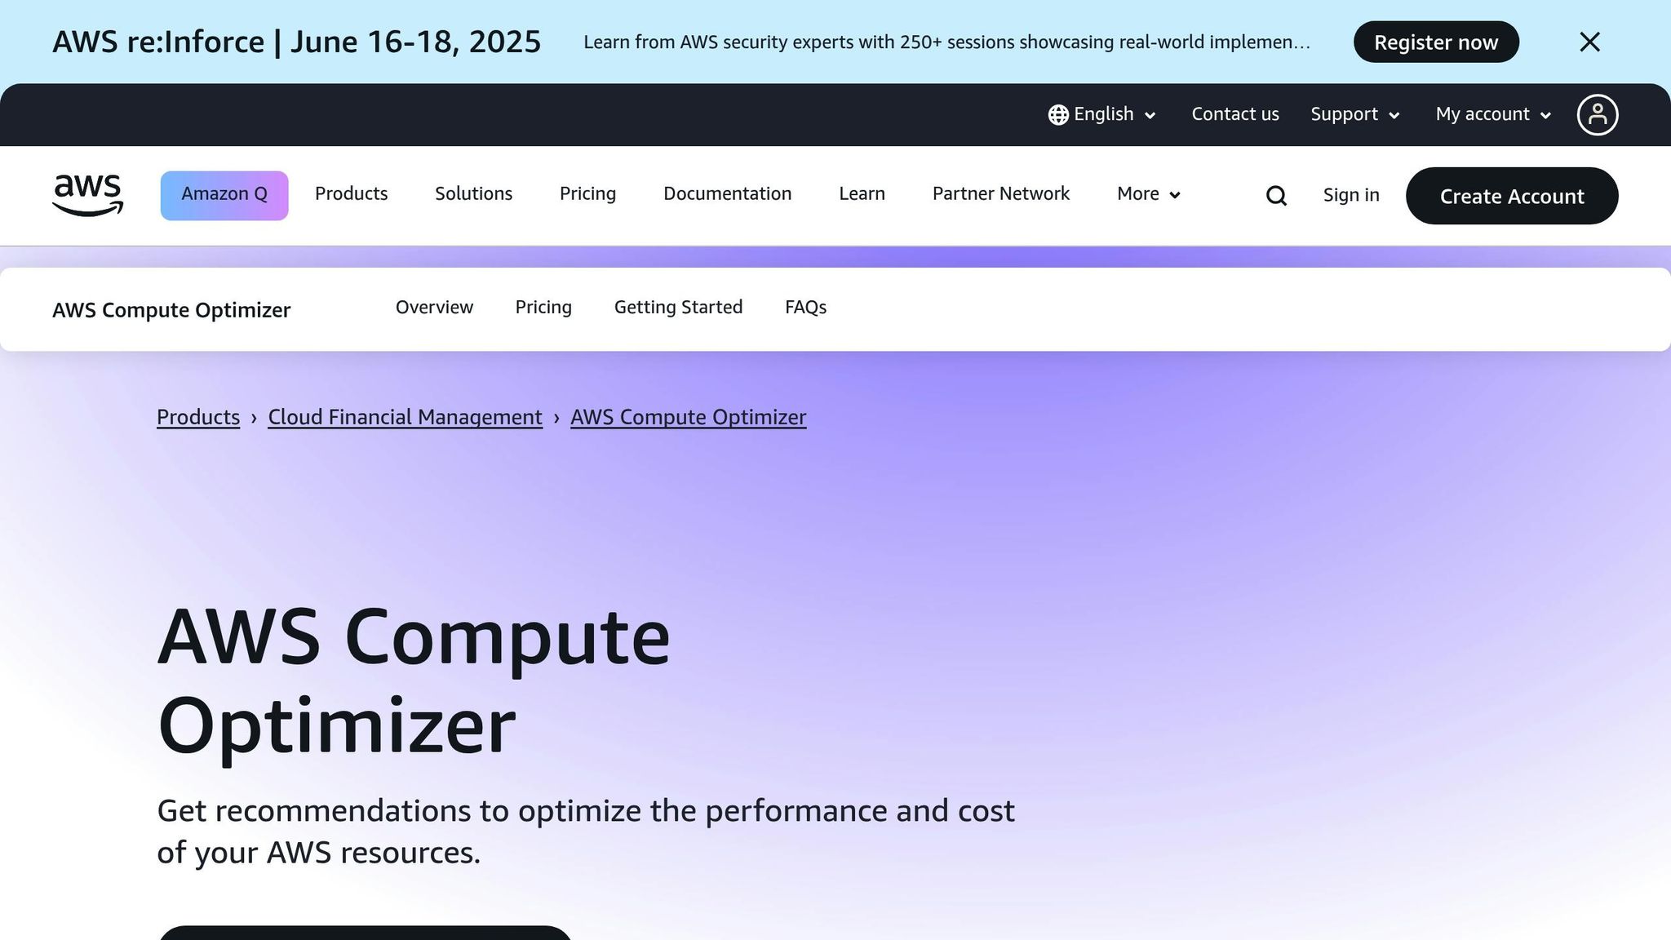The height and width of the screenshot is (940, 1671).
Task: Click AWS Compute Optimizer breadcrumb link
Action: (688, 417)
